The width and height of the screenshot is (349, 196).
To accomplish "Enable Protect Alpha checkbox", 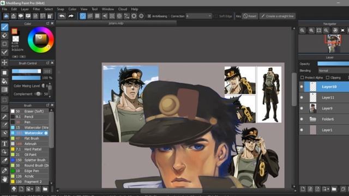I will pos(302,77).
